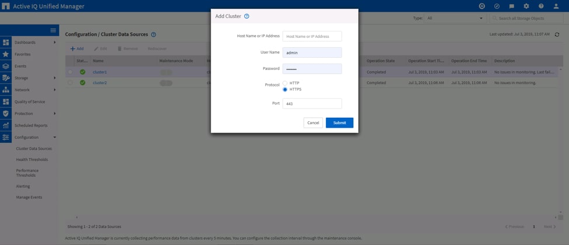569x245 pixels.
Task: Click the Events sidebar icon
Action: [6, 66]
